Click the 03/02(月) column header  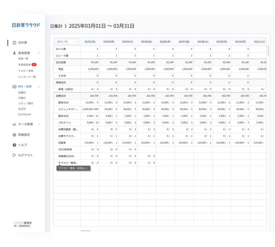[x=109, y=42]
